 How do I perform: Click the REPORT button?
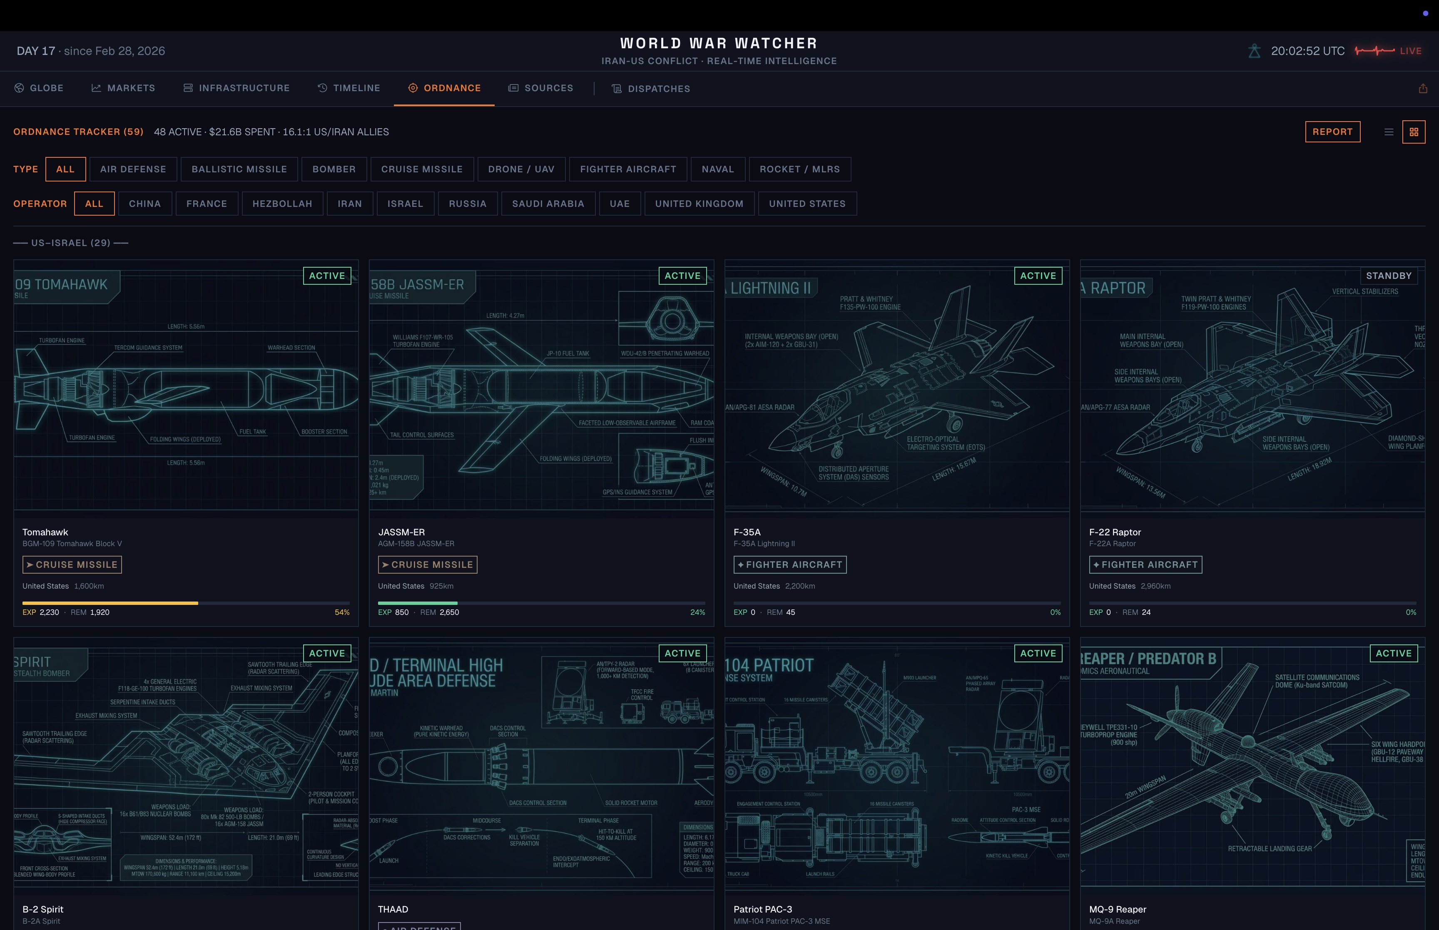pos(1332,132)
